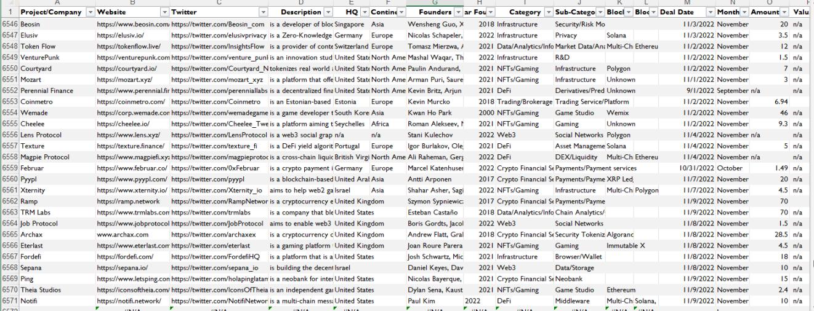Screen dimensions: 814x311
Task: Click the Category column filter arrow
Action: [547, 12]
